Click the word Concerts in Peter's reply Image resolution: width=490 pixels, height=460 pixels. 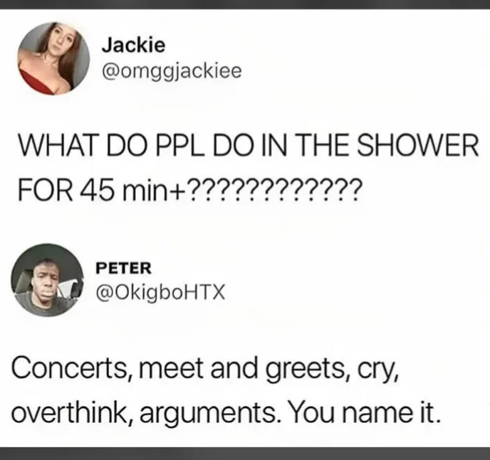coord(69,368)
